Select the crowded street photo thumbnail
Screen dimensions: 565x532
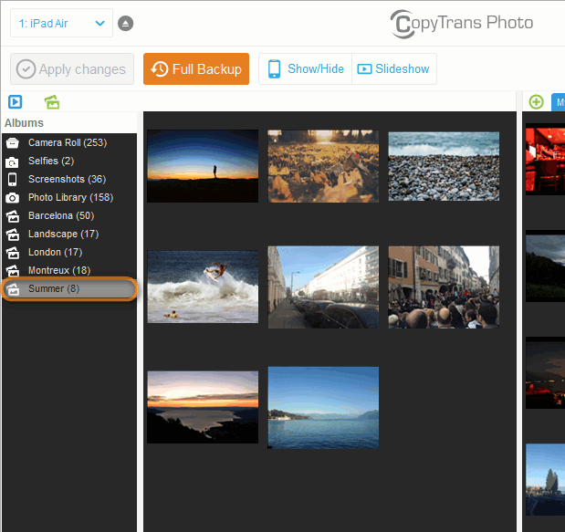(444, 287)
